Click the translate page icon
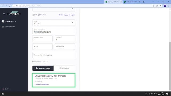This screenshot has height=96, width=171. click(153, 6)
